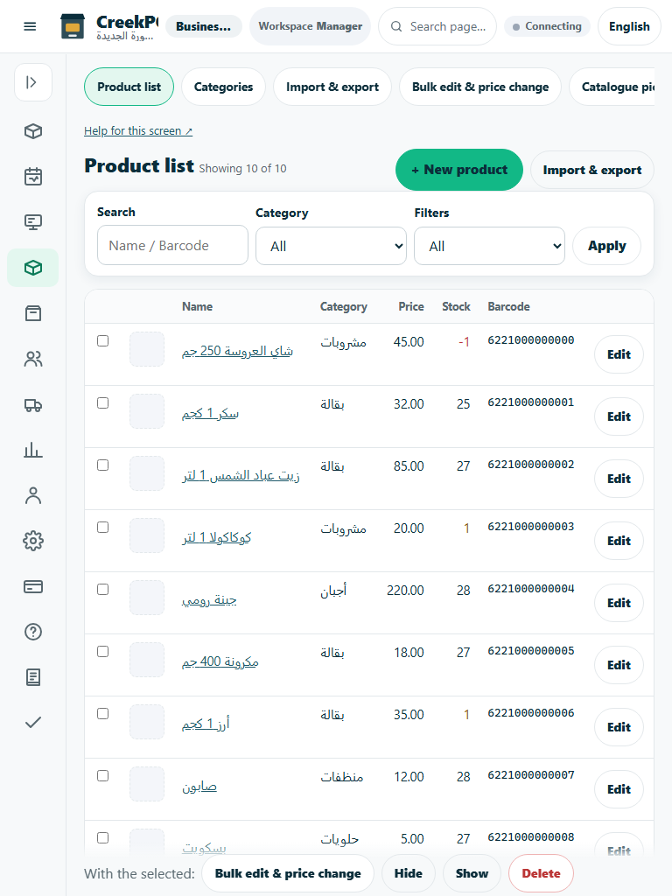Click the Stock column header
This screenshot has width=672, height=896.
[456, 306]
